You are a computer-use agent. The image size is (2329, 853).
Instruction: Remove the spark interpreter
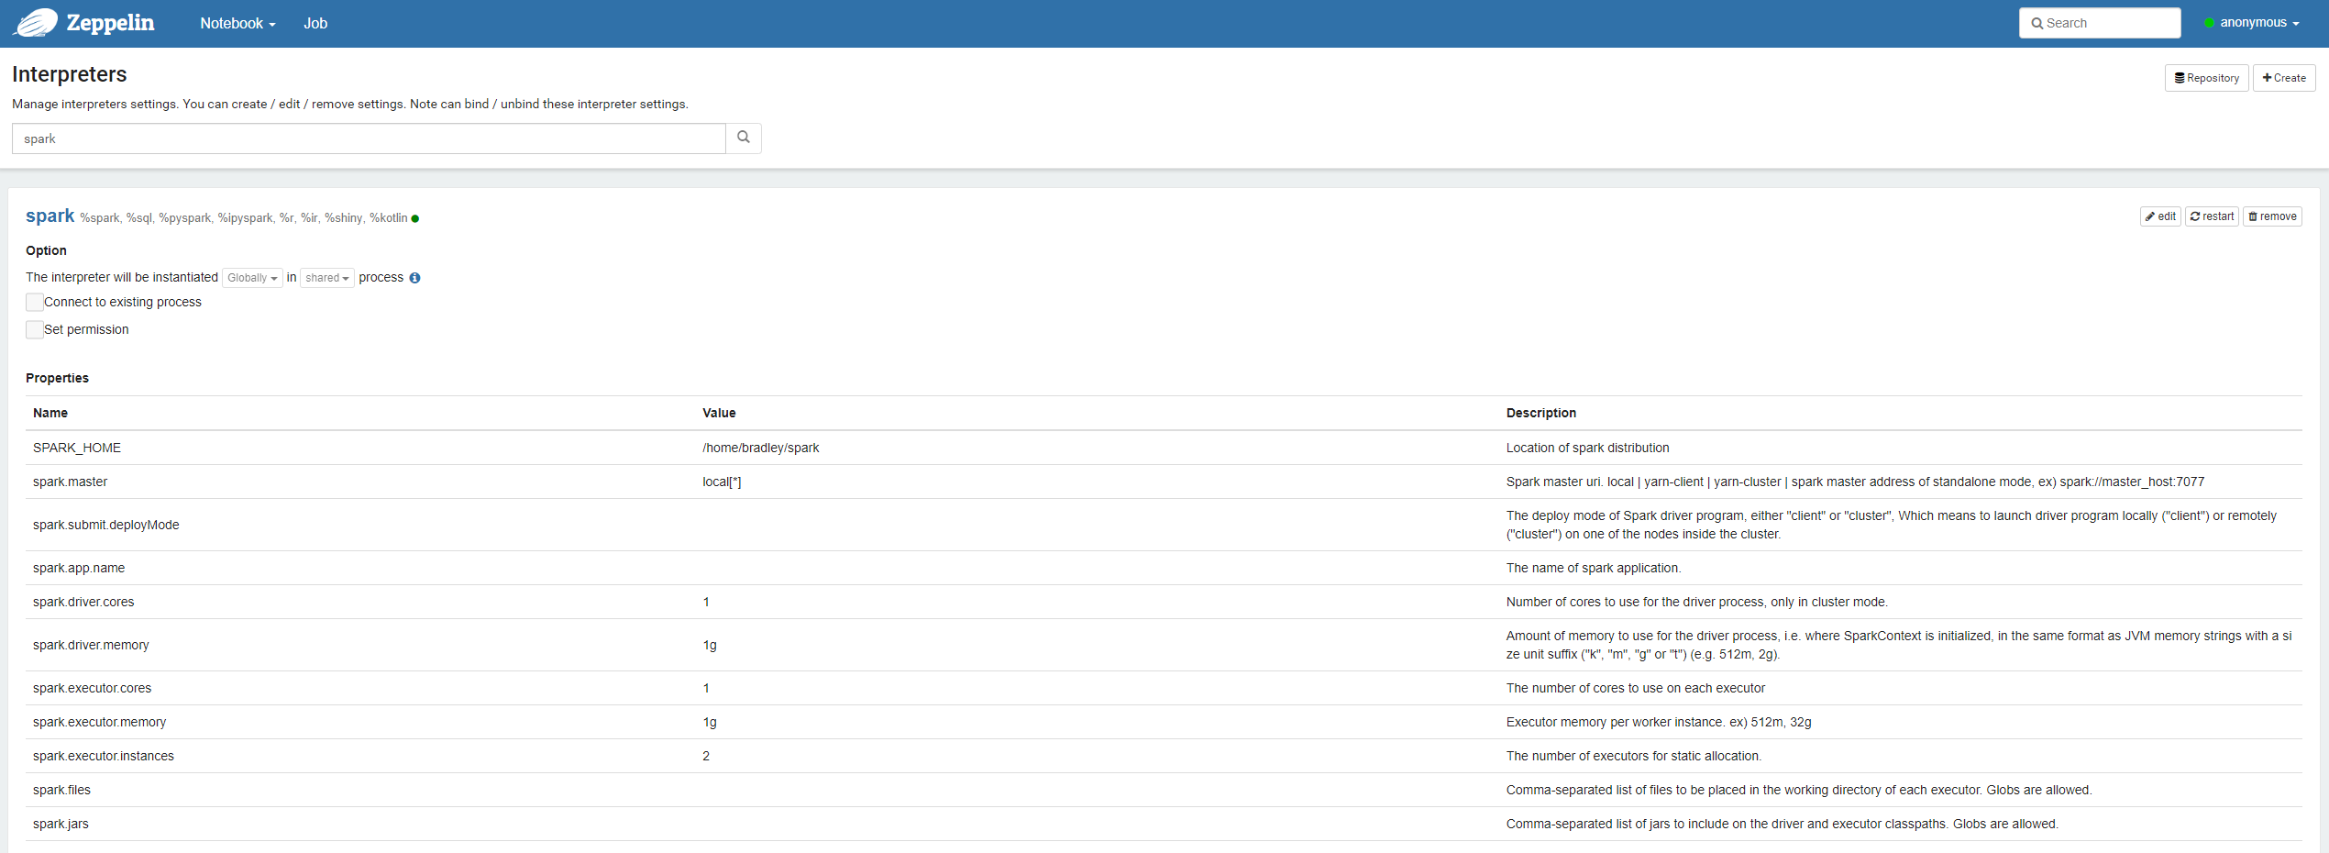[x=2272, y=216]
